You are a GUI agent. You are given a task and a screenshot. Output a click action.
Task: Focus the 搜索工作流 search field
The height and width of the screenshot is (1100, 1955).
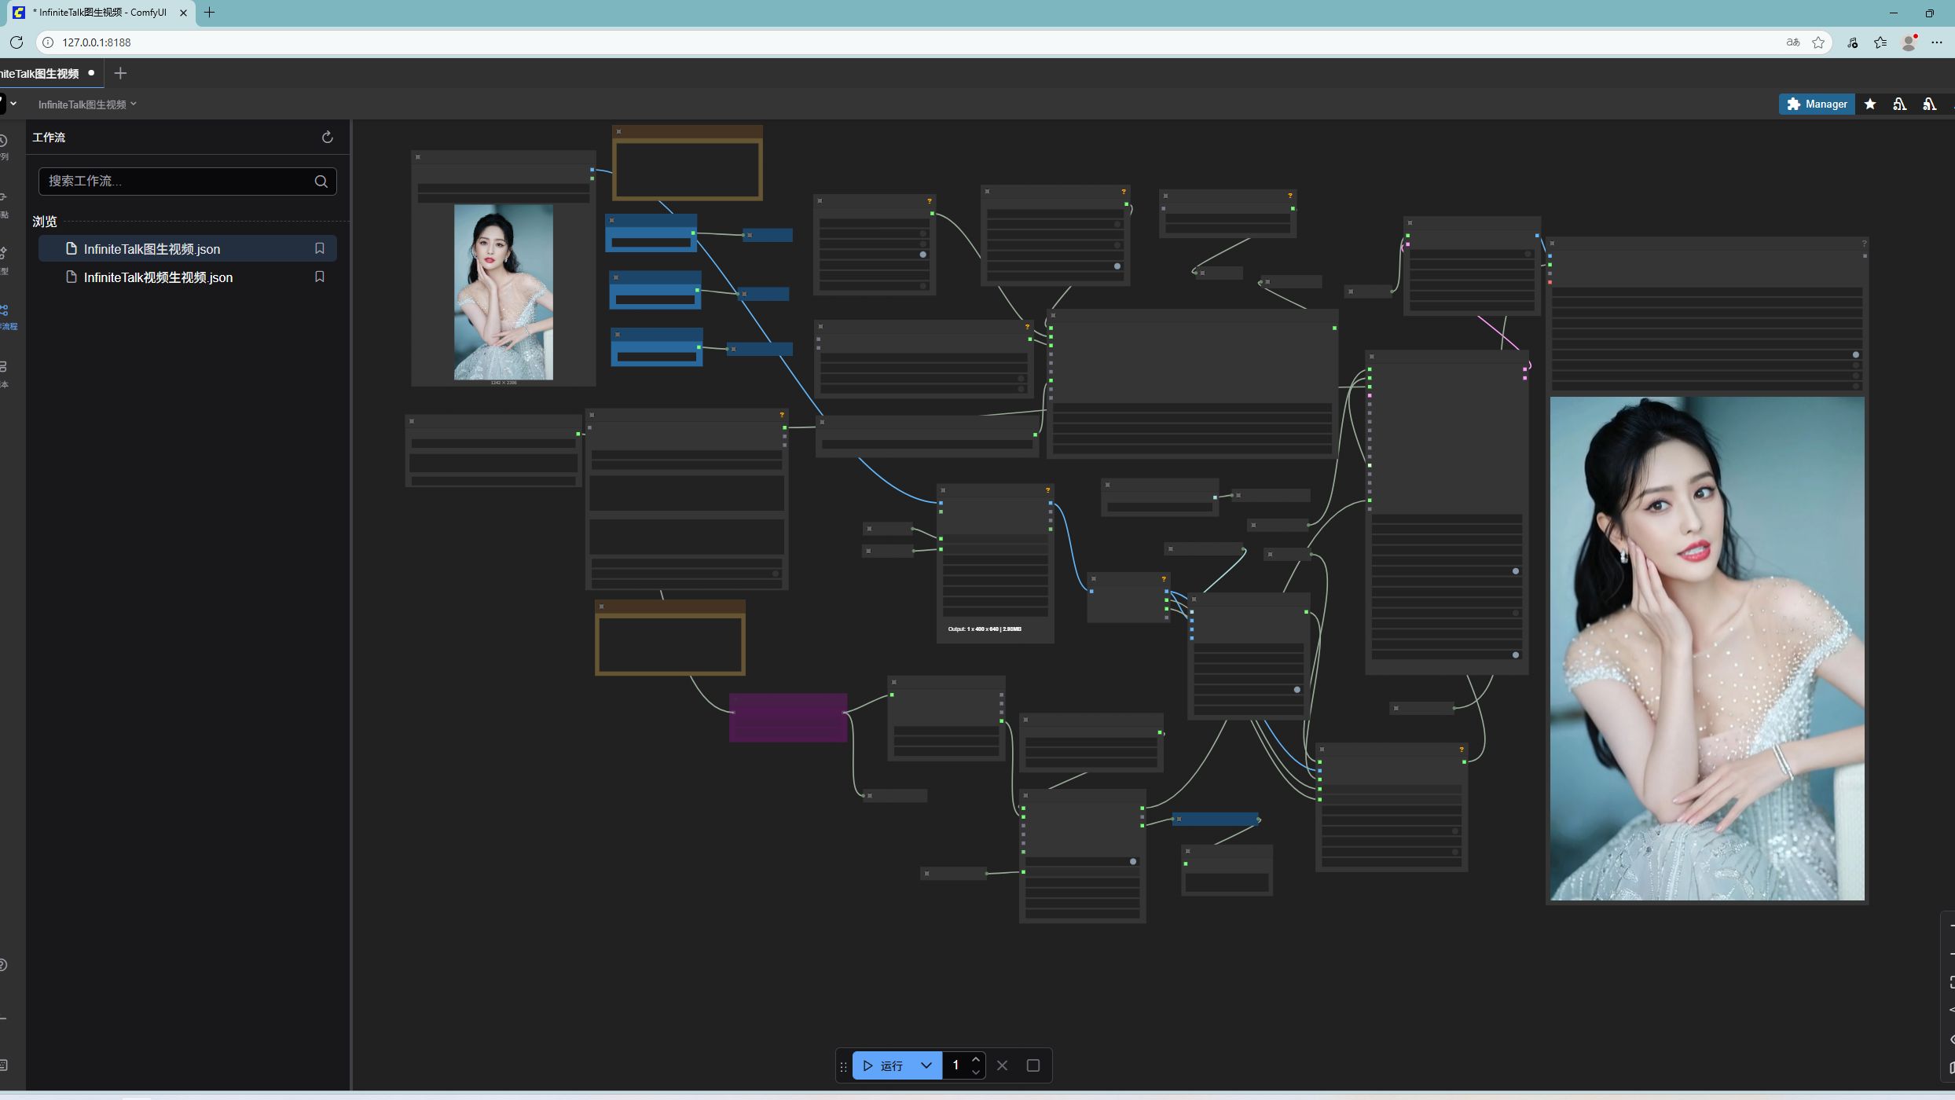pyautogui.click(x=188, y=181)
